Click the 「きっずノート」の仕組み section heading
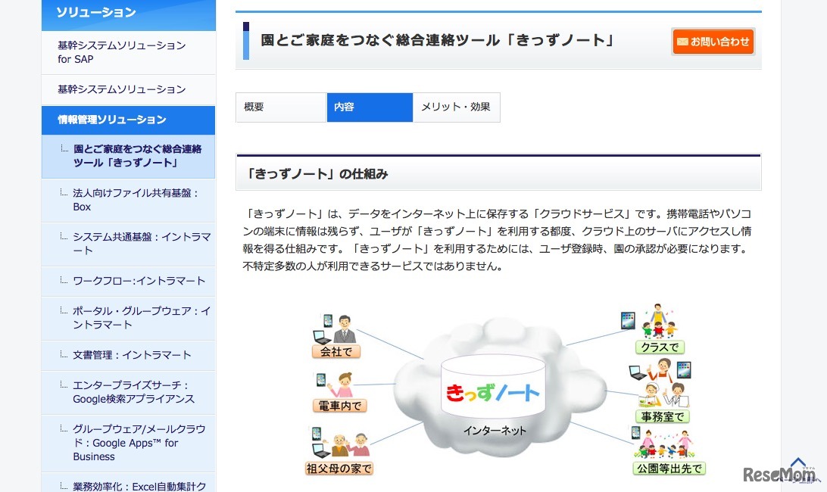This screenshot has height=492, width=827. [x=317, y=173]
